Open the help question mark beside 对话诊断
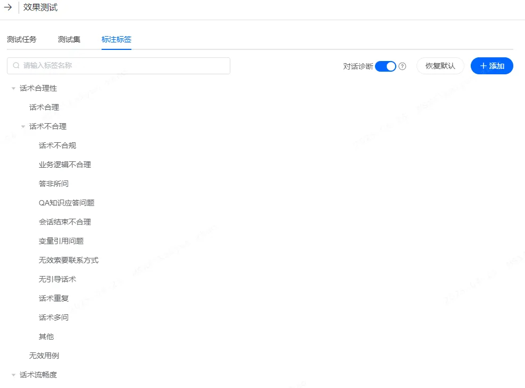Image resolution: width=525 pixels, height=388 pixels. pos(403,66)
